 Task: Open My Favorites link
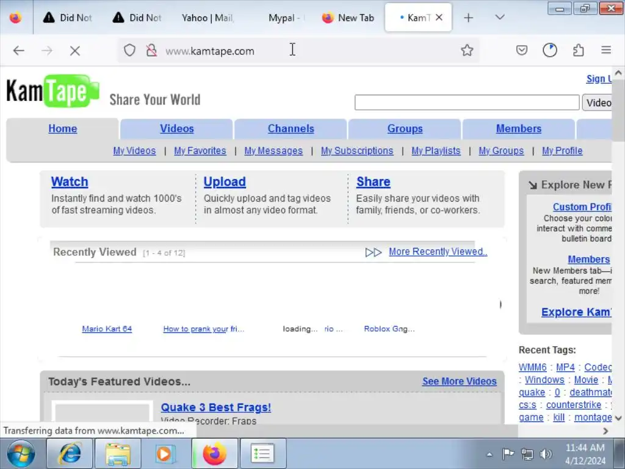[200, 151]
